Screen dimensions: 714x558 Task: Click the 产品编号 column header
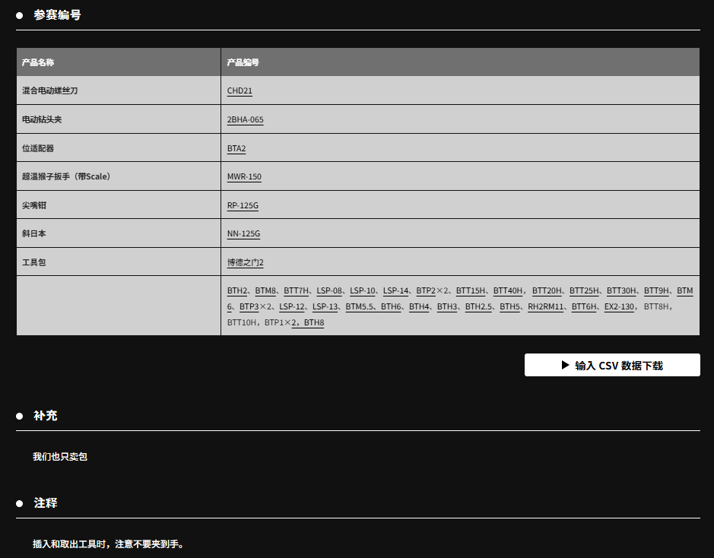[243, 62]
